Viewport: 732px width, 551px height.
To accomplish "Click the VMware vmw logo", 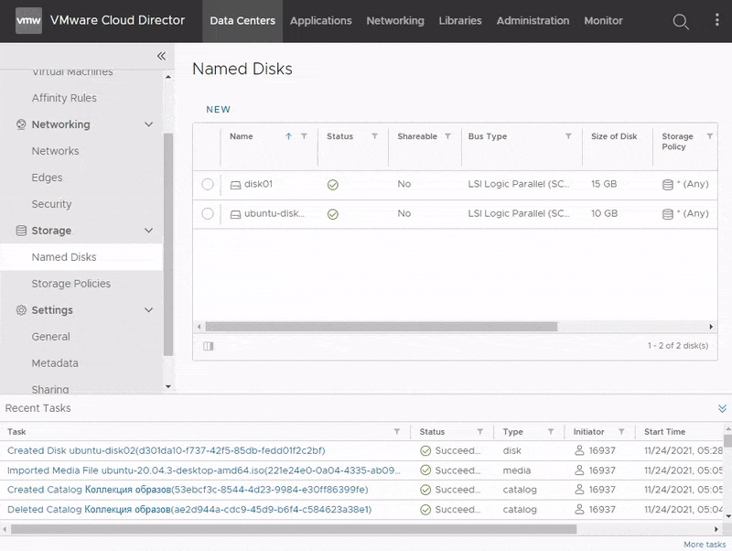I will pyautogui.click(x=28, y=20).
